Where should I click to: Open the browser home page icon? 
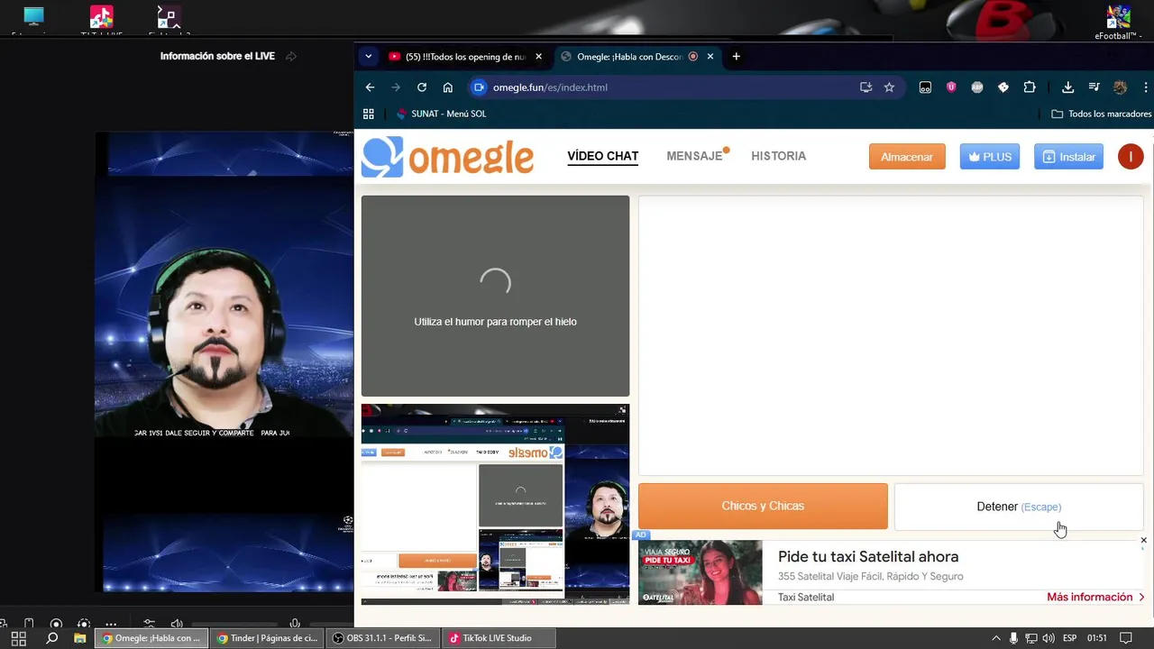click(x=447, y=87)
